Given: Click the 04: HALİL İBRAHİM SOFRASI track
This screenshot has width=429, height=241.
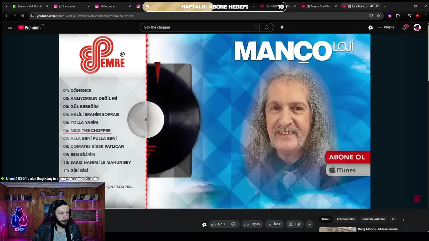Looking at the screenshot, I should click(91, 114).
